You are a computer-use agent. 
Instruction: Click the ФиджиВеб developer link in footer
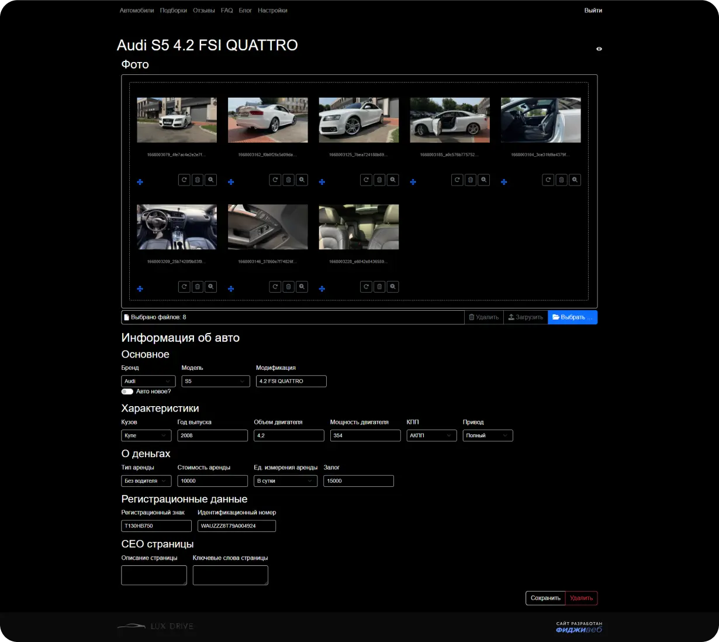point(579,630)
